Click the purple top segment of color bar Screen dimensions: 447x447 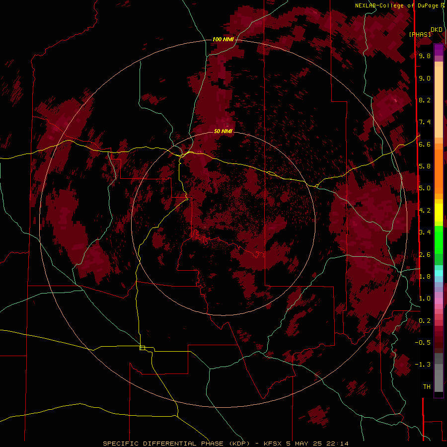coord(439,50)
